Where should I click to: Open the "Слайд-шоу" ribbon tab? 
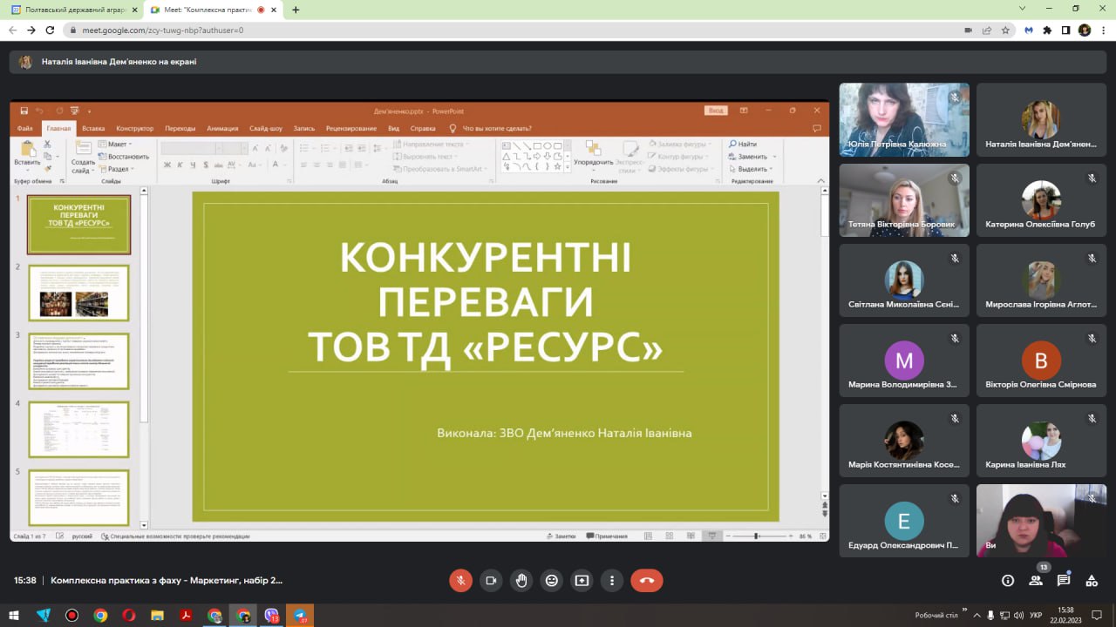click(x=266, y=128)
